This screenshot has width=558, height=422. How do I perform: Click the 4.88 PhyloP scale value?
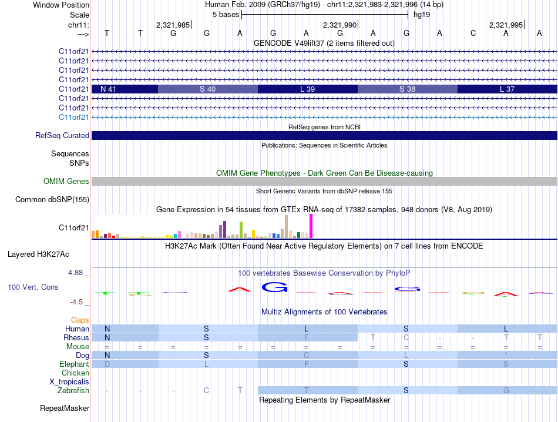(x=76, y=273)
